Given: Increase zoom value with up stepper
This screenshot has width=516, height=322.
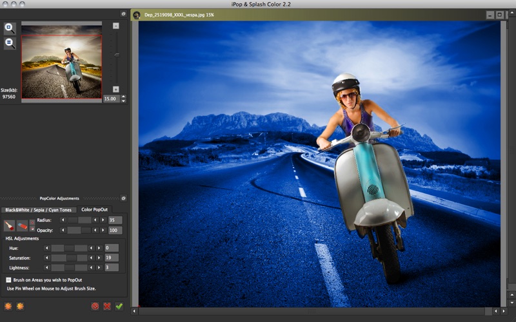Looking at the screenshot, I should (x=123, y=97).
